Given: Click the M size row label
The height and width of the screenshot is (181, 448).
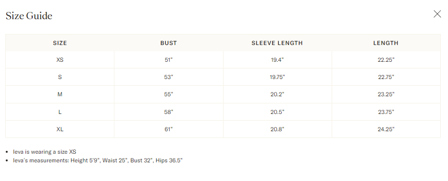Looking at the screenshot, I should click(60, 94).
